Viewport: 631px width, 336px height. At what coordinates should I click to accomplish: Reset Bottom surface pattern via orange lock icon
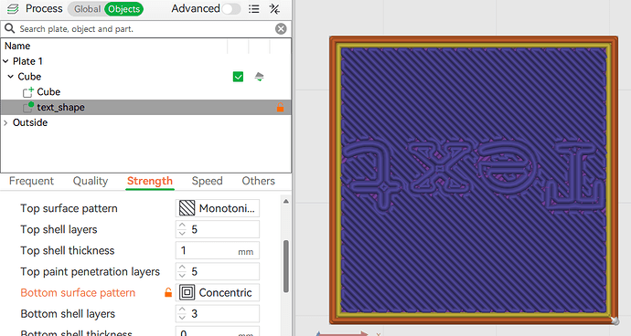pos(168,292)
